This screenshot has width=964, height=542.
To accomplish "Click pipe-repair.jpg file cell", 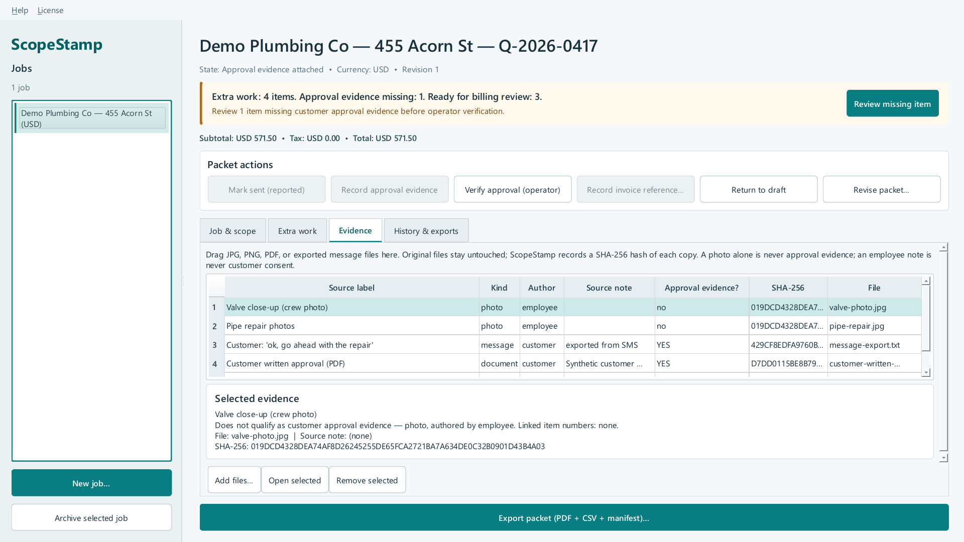I will (x=874, y=326).
